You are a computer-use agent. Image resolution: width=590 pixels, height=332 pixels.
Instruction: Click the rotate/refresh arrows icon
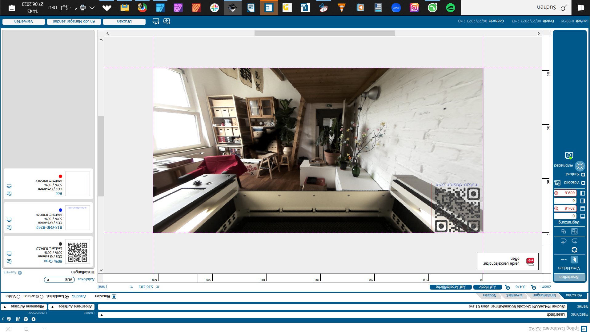tap(574, 250)
